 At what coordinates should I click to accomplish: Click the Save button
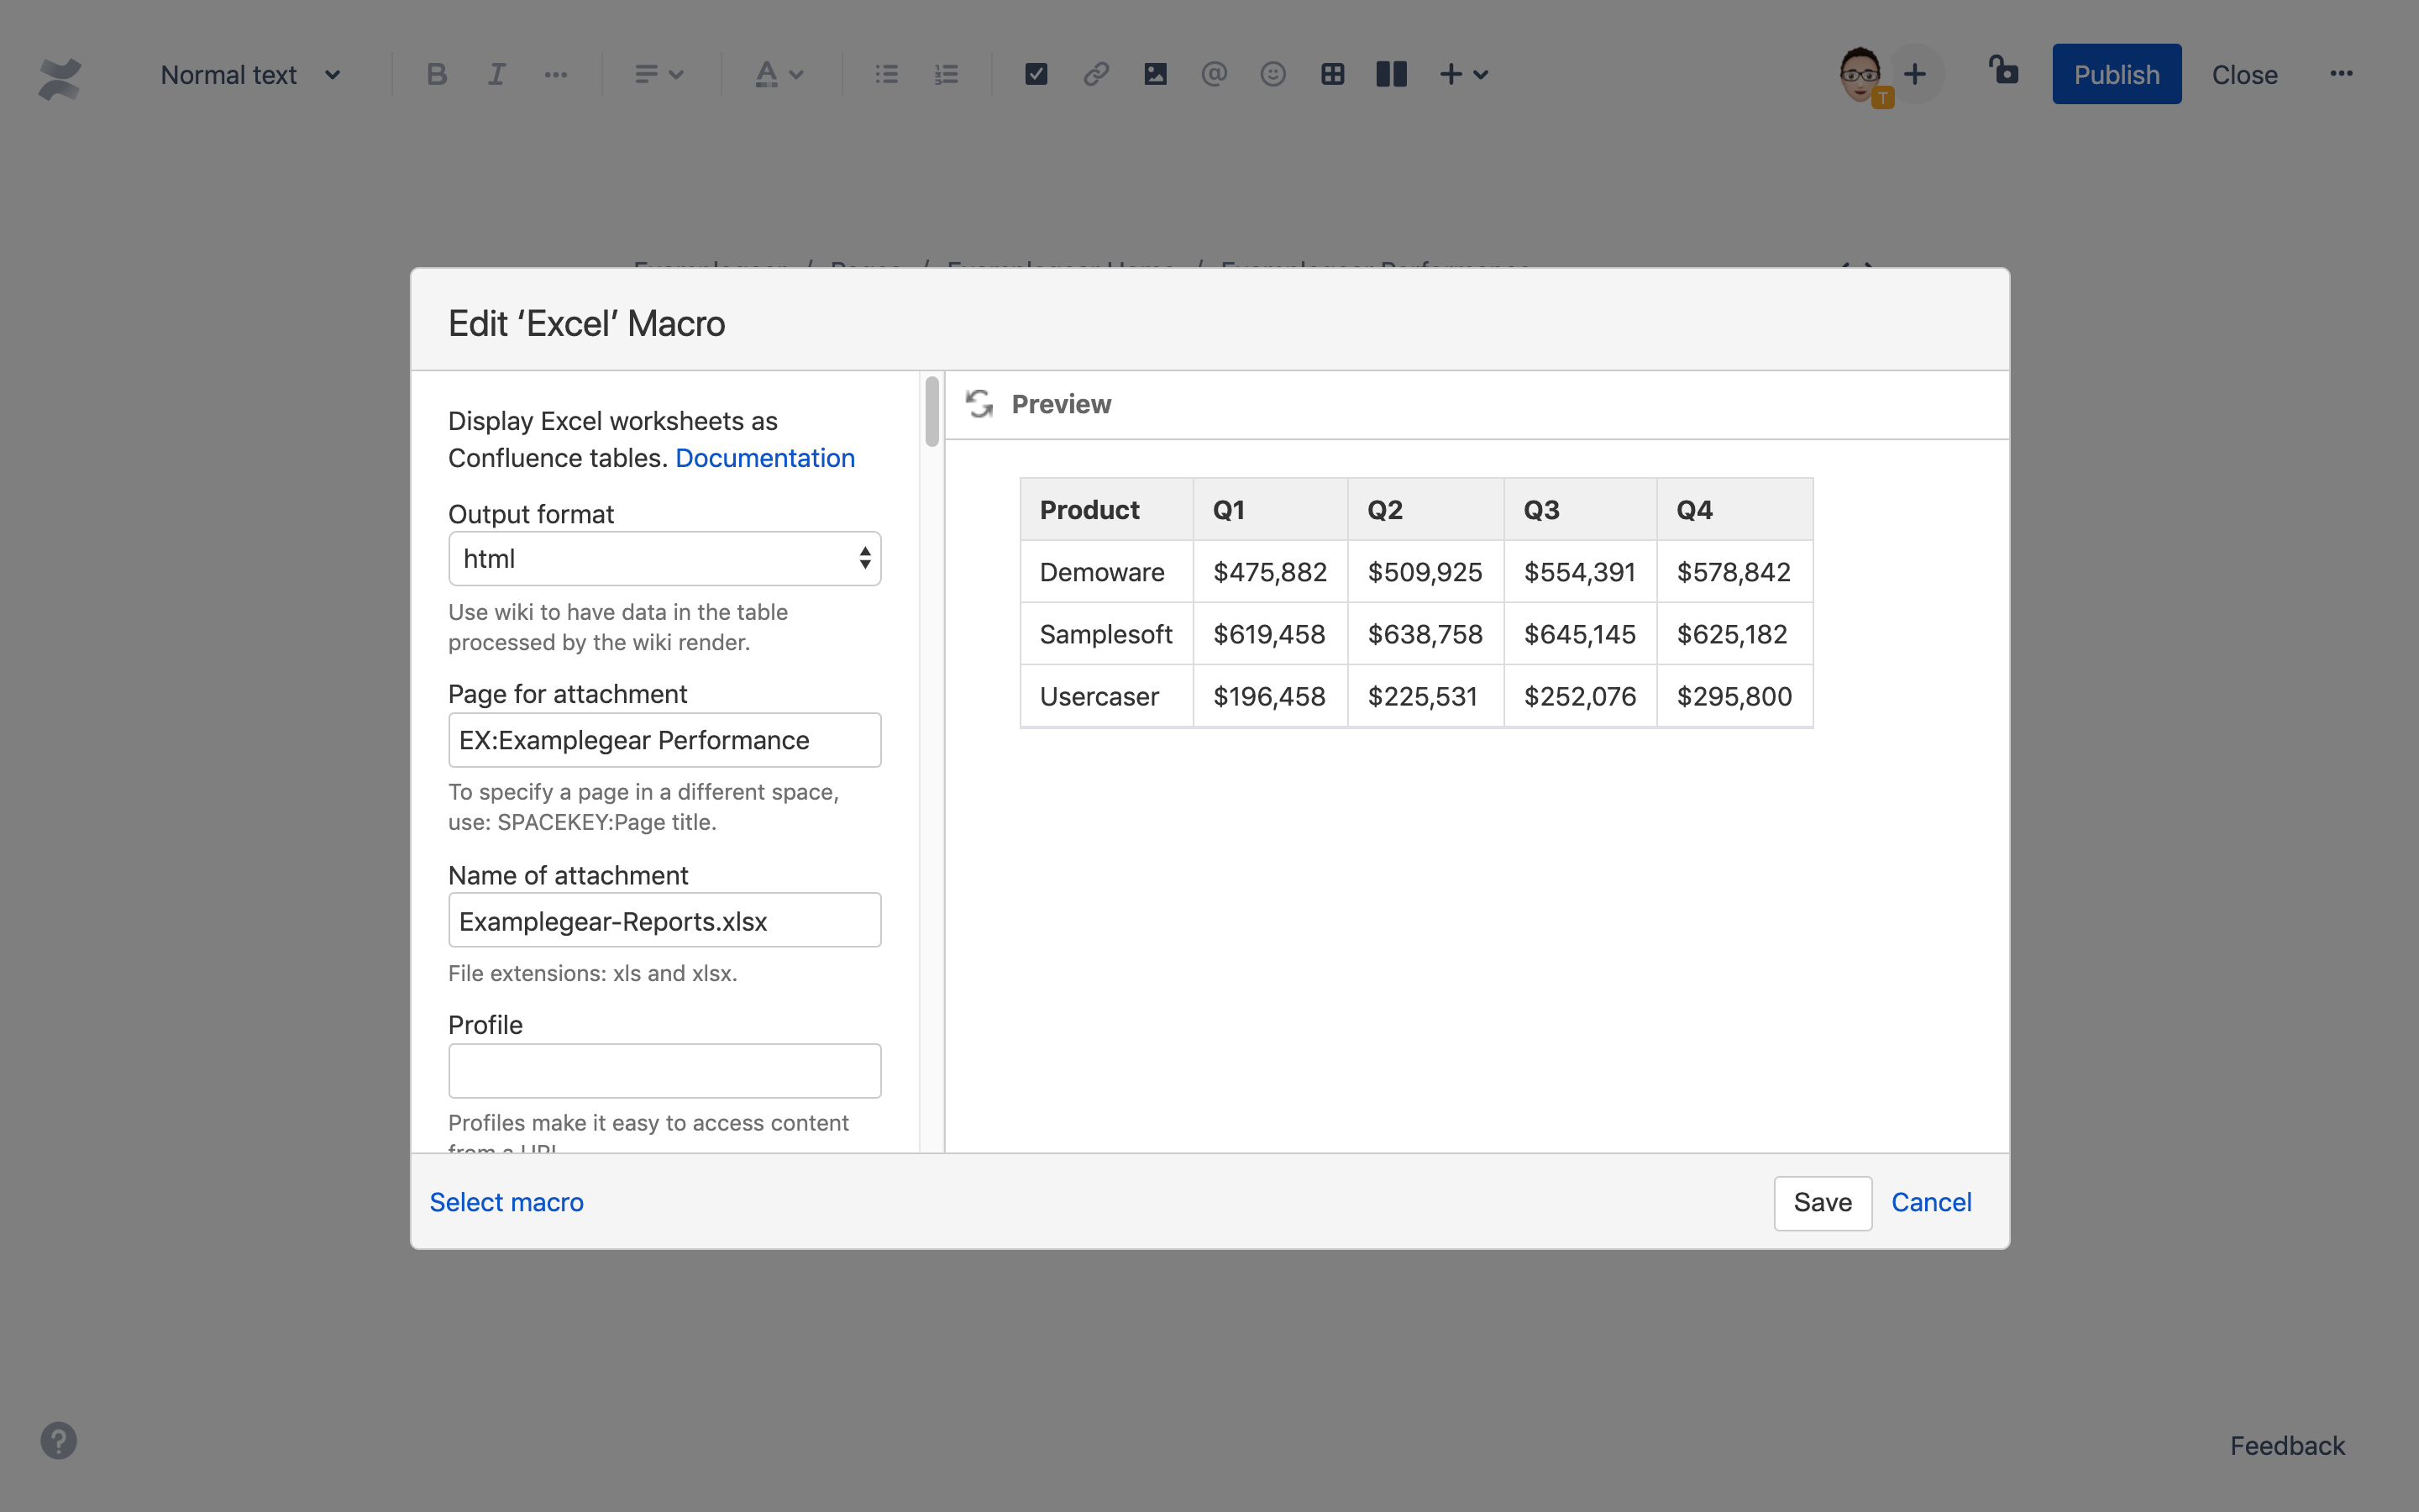click(1823, 1202)
